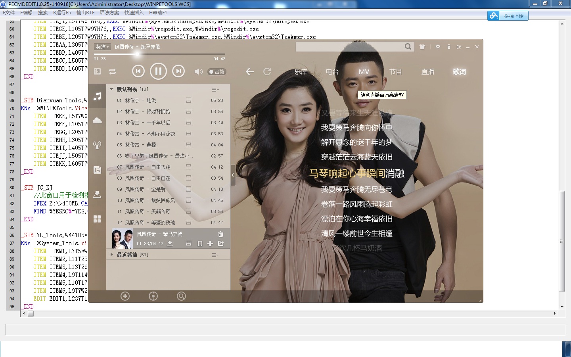
Task: Switch to the 直播 tab
Action: pyautogui.click(x=428, y=72)
